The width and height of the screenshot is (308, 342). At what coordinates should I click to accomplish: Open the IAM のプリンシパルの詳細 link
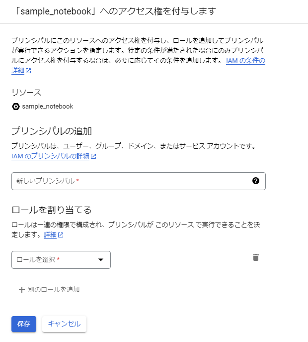(50, 156)
